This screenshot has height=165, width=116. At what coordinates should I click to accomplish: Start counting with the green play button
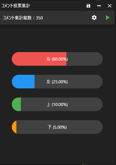pyautogui.click(x=108, y=18)
